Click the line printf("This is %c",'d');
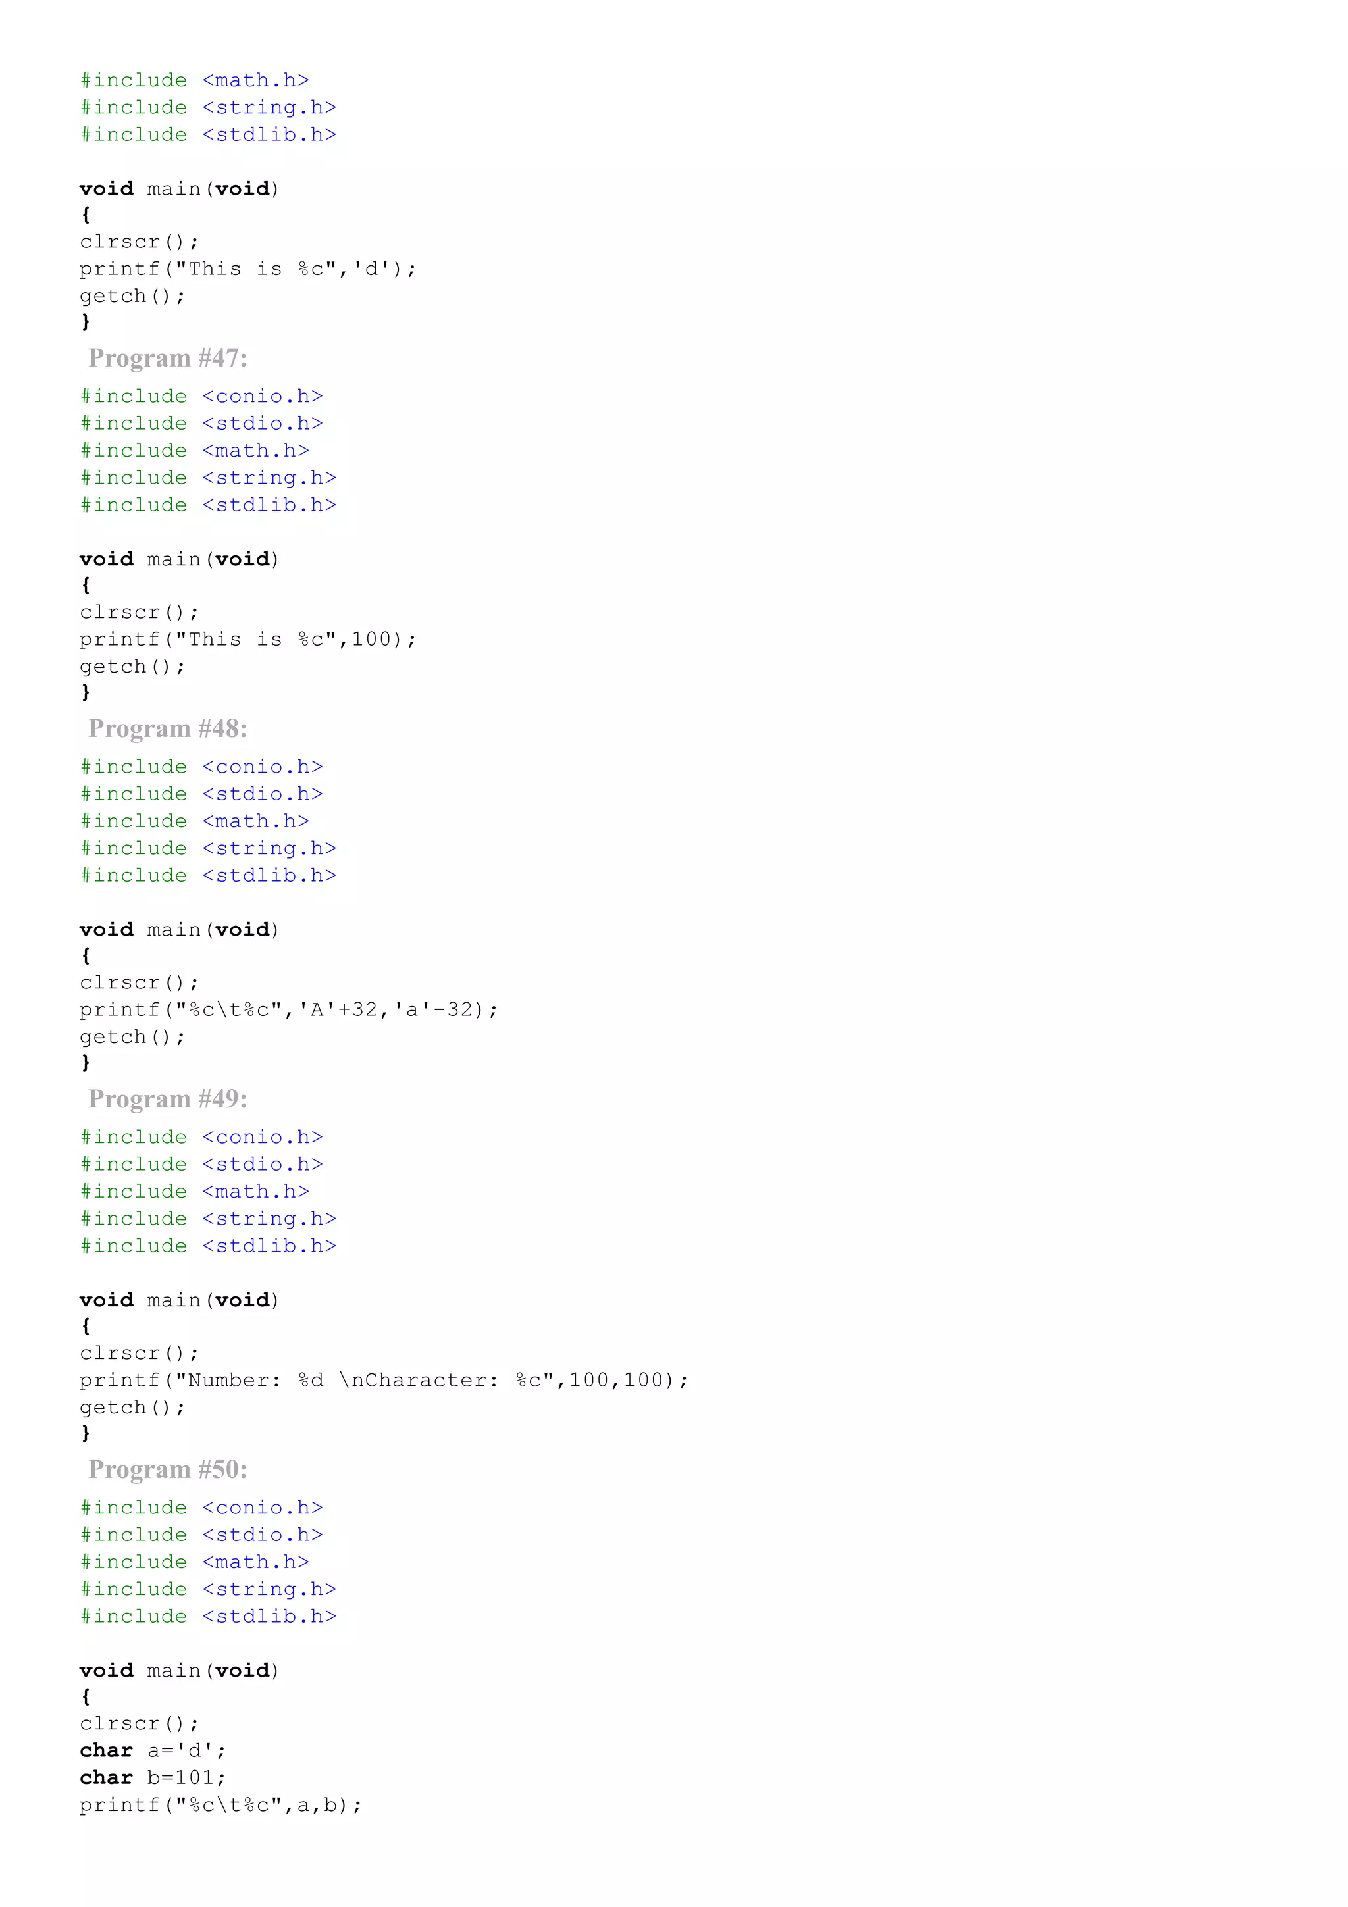1348x1907 pixels. point(247,269)
